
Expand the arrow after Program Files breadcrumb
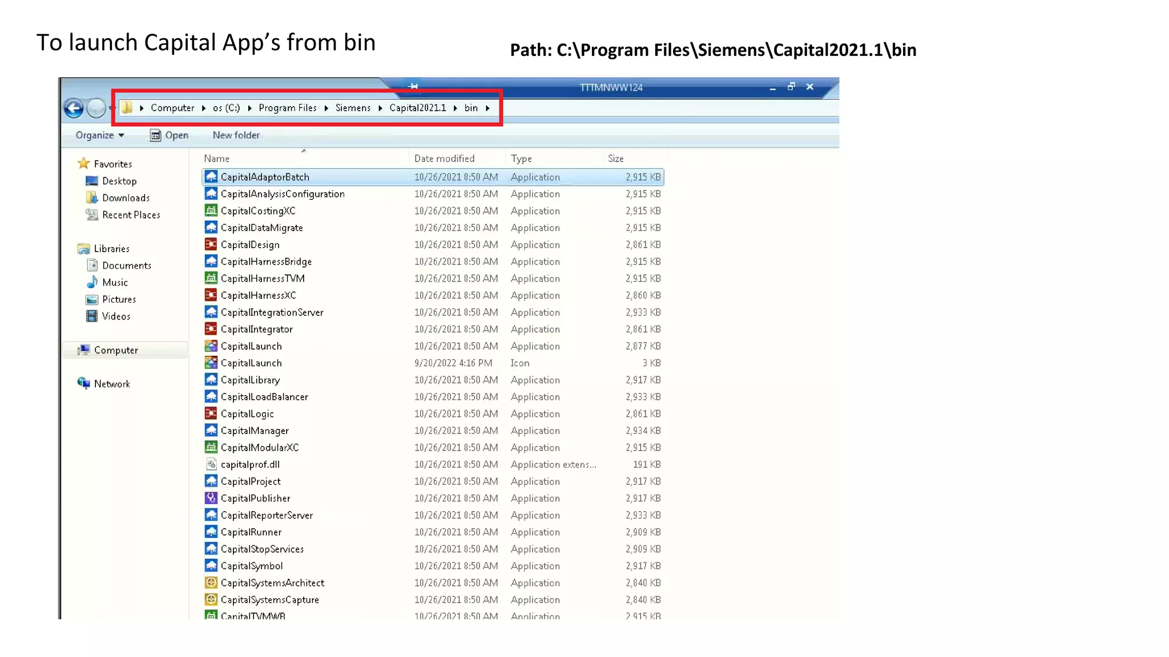tap(326, 108)
